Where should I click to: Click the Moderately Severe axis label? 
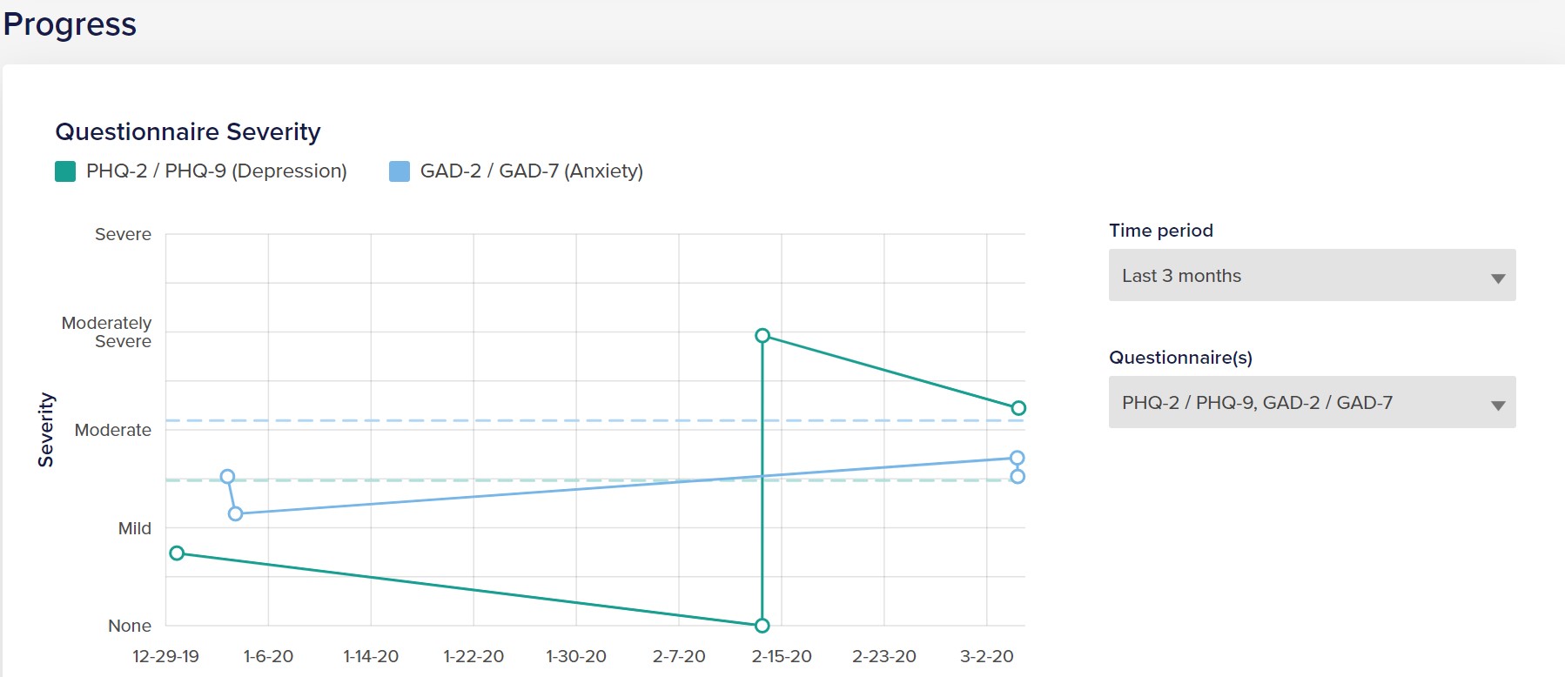(106, 332)
